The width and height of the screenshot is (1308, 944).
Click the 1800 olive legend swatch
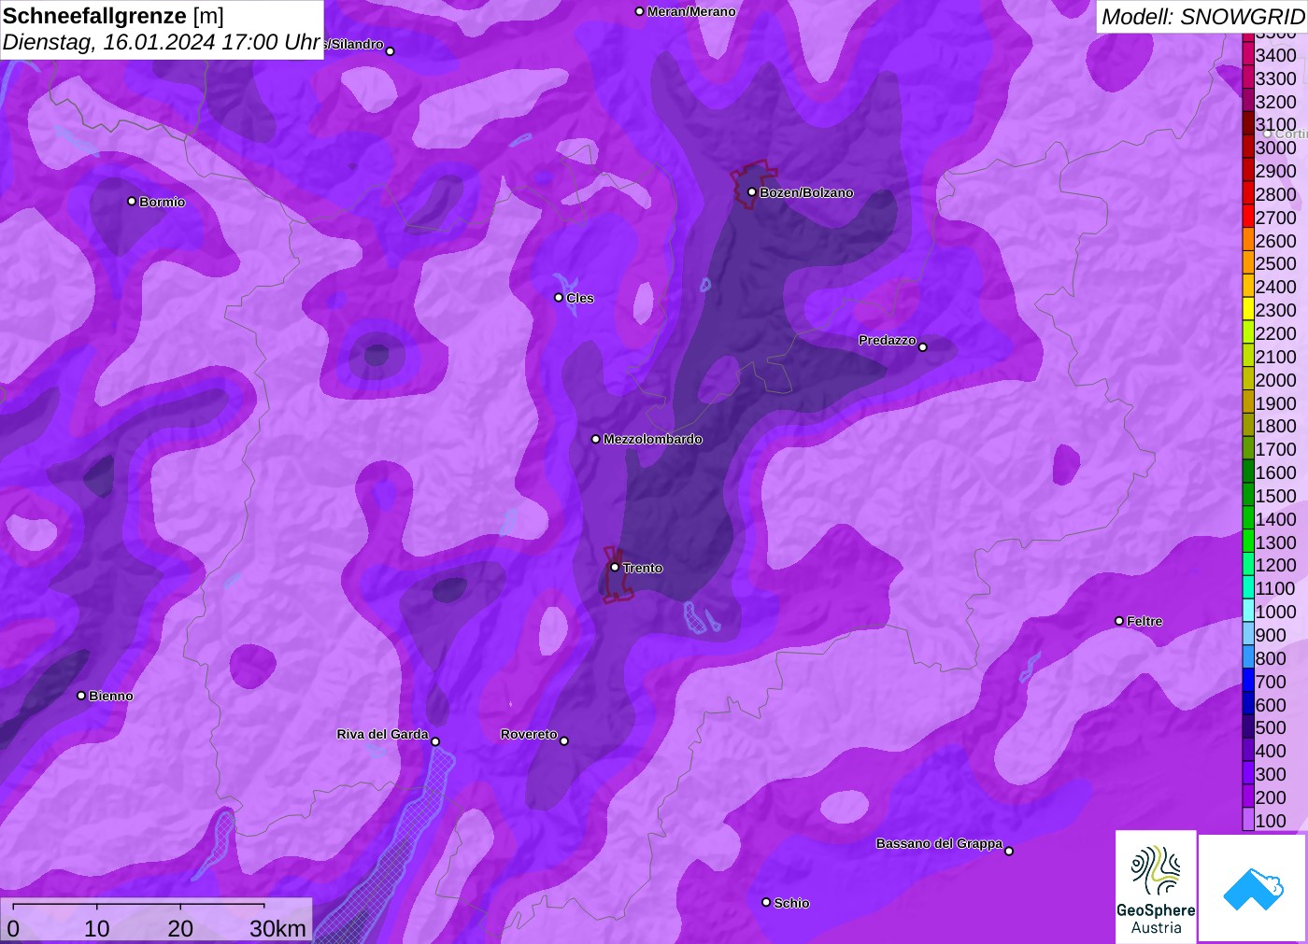click(x=1248, y=426)
